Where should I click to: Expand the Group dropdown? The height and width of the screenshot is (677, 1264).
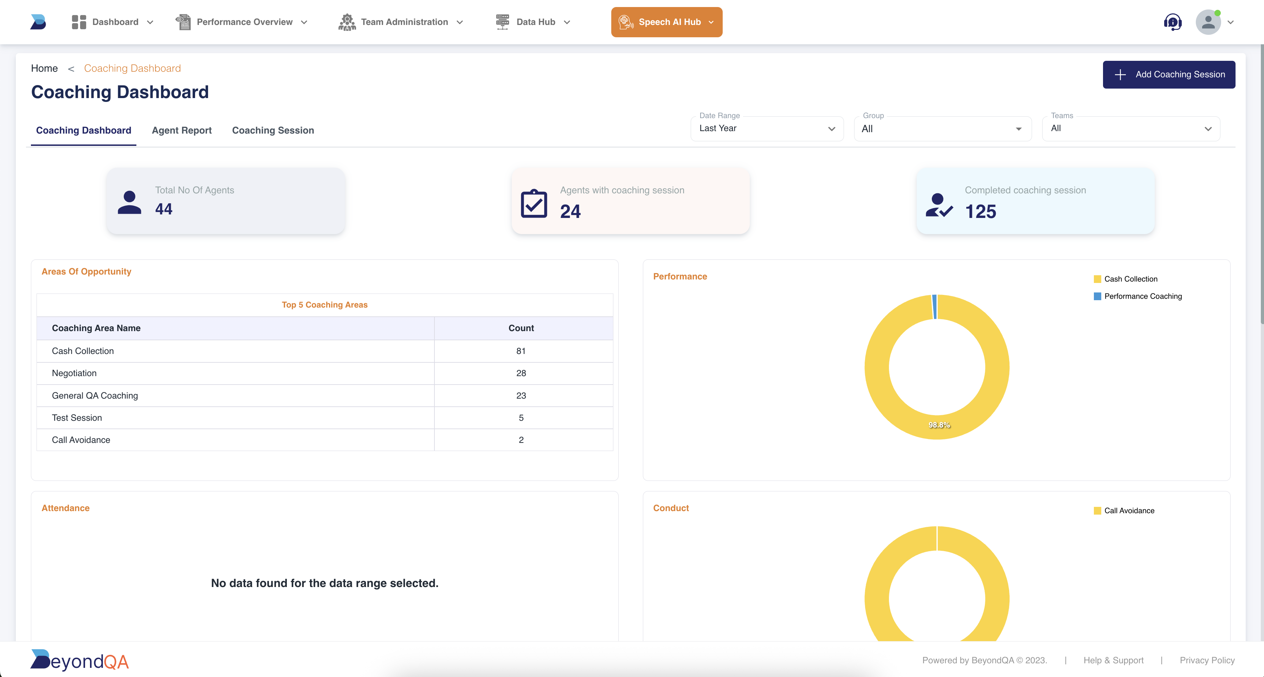point(942,129)
